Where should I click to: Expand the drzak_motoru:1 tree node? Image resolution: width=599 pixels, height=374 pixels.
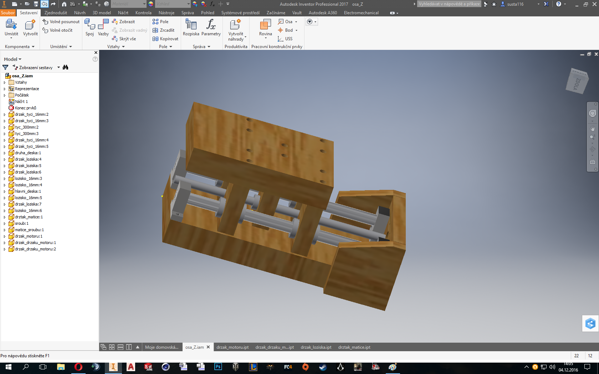(5, 237)
